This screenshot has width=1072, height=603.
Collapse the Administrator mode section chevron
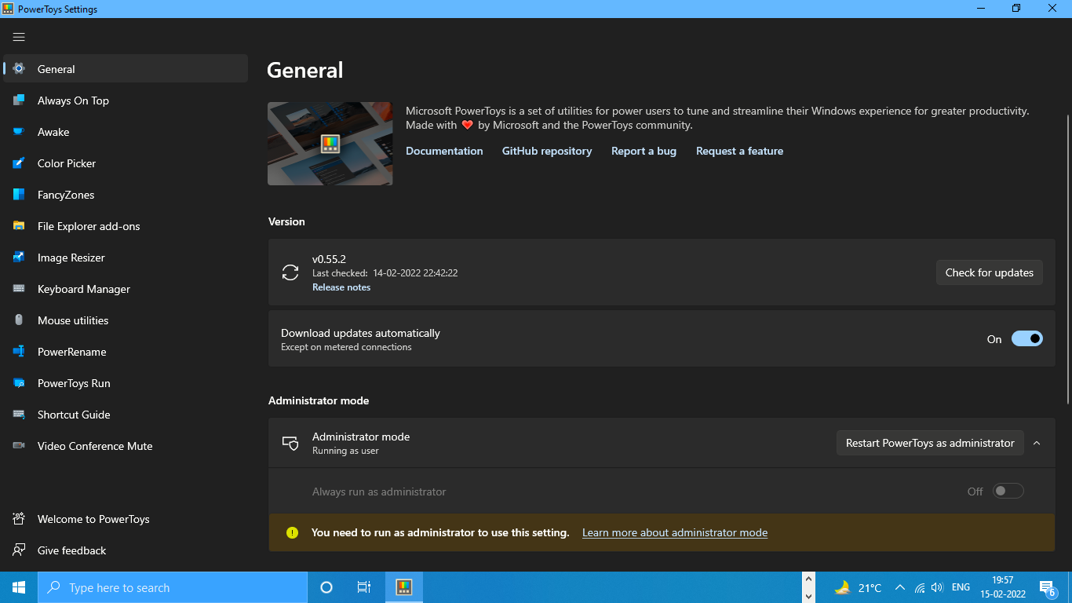tap(1037, 443)
